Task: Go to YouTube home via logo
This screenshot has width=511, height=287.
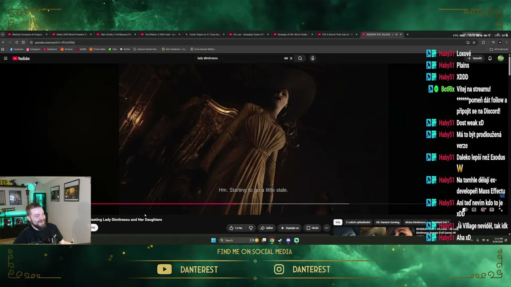Action: click(21, 58)
